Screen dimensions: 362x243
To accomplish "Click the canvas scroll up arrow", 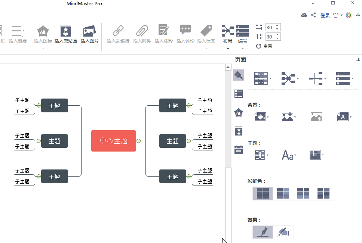I will point(228,67).
